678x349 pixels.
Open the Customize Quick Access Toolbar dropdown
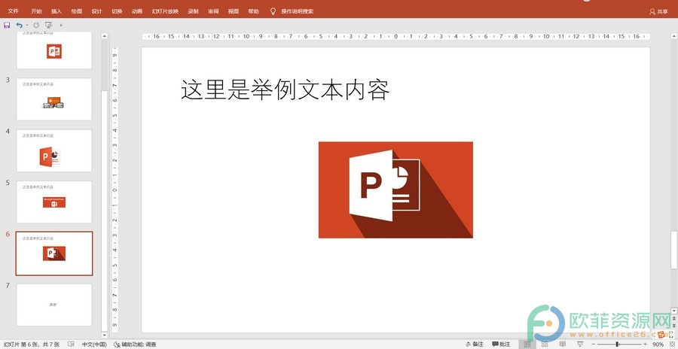pyautogui.click(x=60, y=26)
